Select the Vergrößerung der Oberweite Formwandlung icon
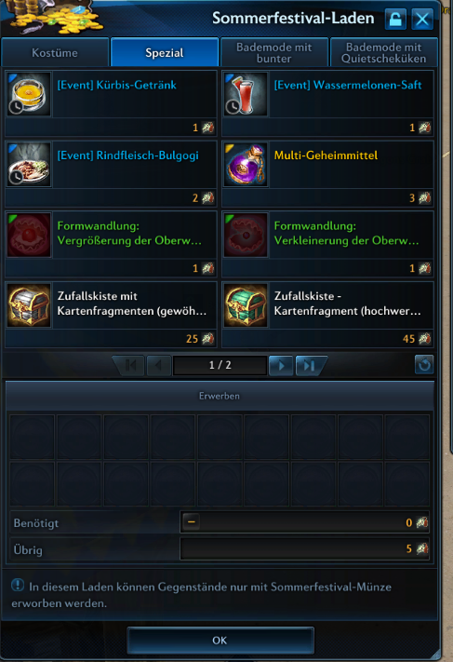Screen dimensions: 453x662 [29, 235]
